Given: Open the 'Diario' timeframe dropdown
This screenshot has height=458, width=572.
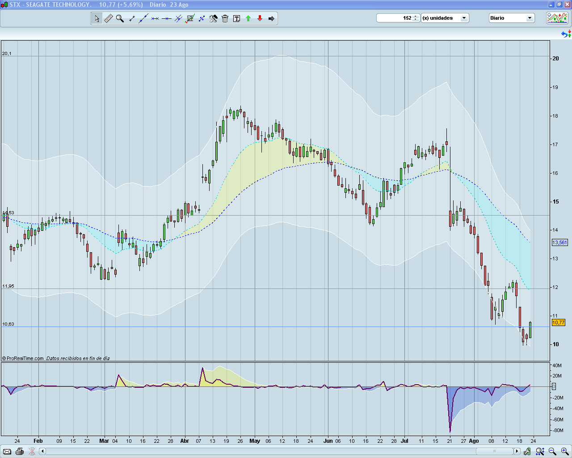Looking at the screenshot, I should (529, 18).
